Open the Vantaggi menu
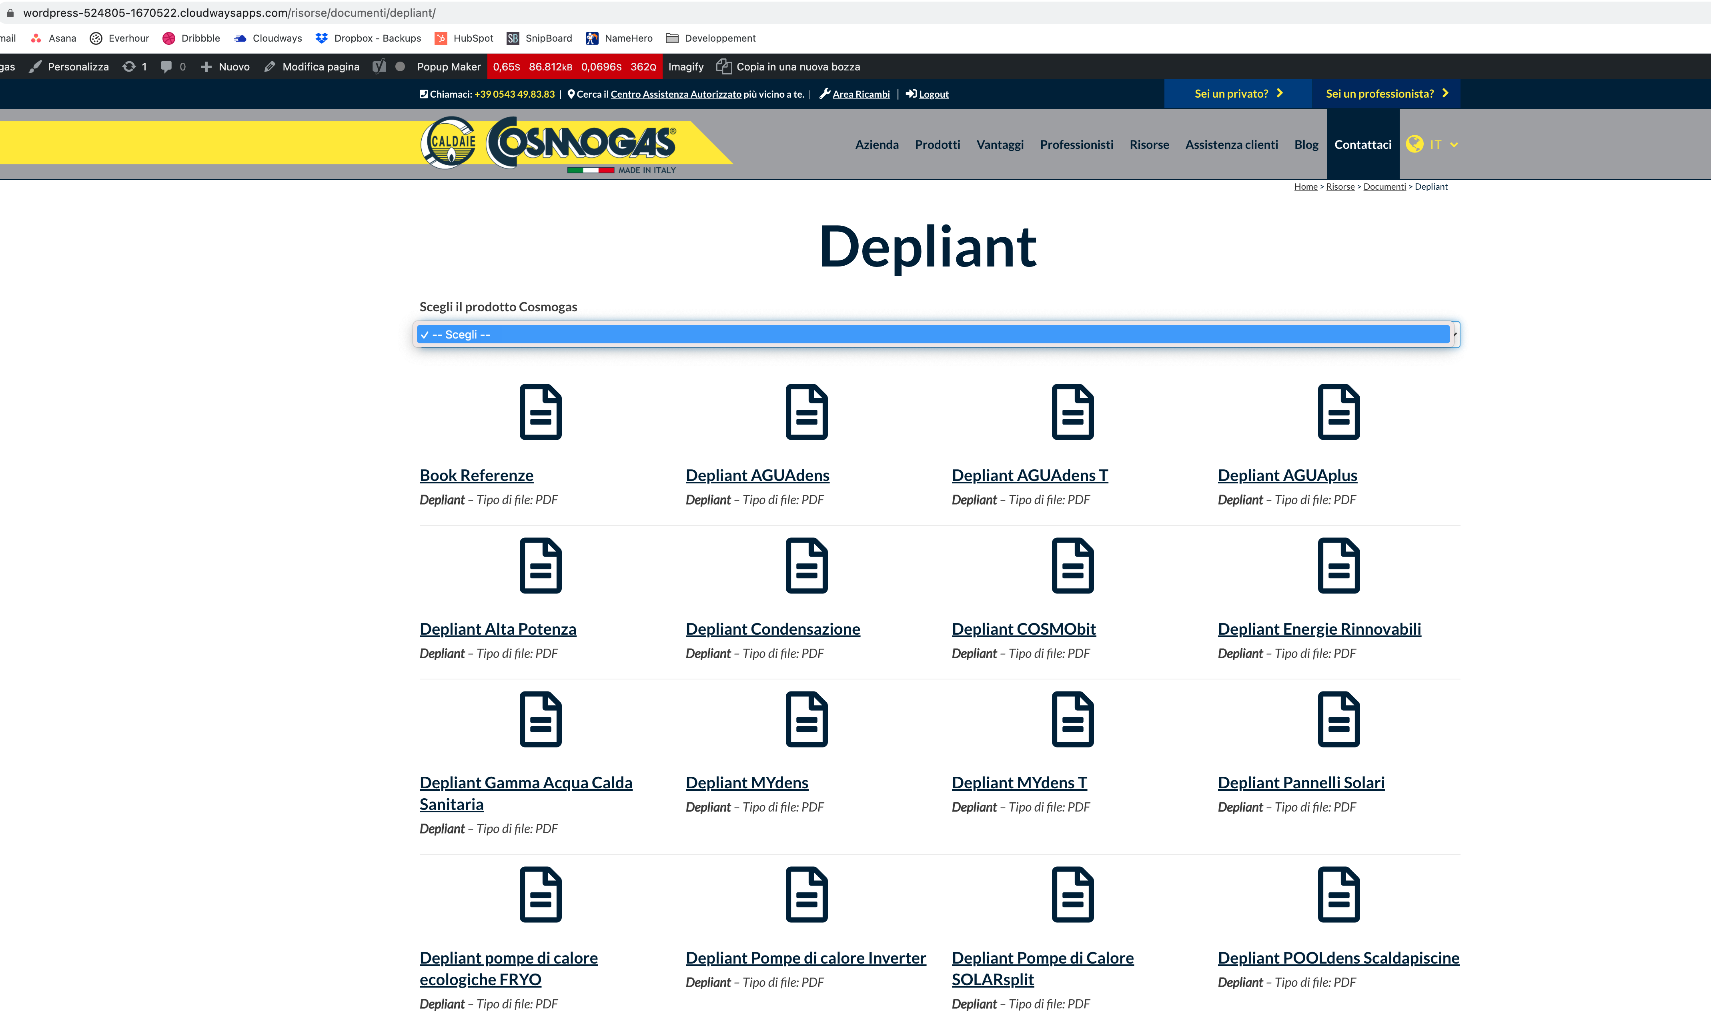Screen dimensions: 1711x1018 coord(1000,144)
